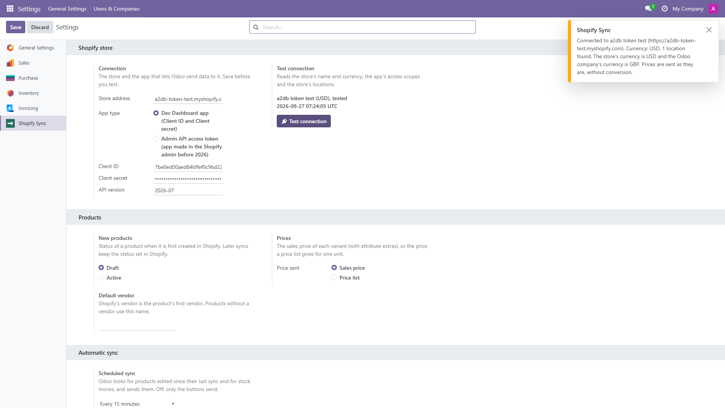Edit the Store address field

(188, 99)
